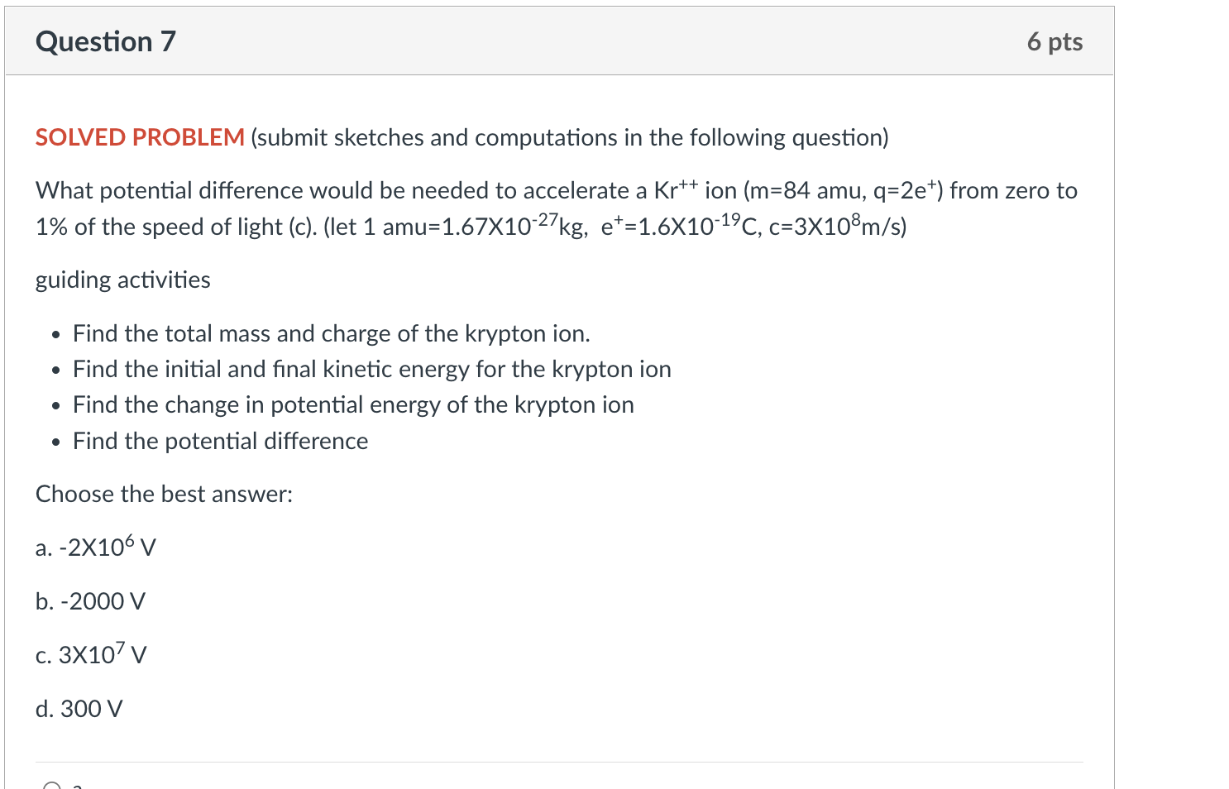Click the 6 pts label
Viewport: 1229px width, 789px height.
tap(1057, 41)
